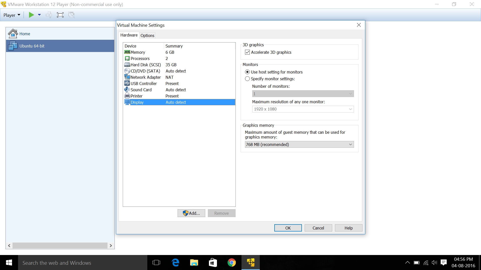The width and height of the screenshot is (481, 270).
Task: Open the power options arrow beside Play
Action: (x=39, y=15)
